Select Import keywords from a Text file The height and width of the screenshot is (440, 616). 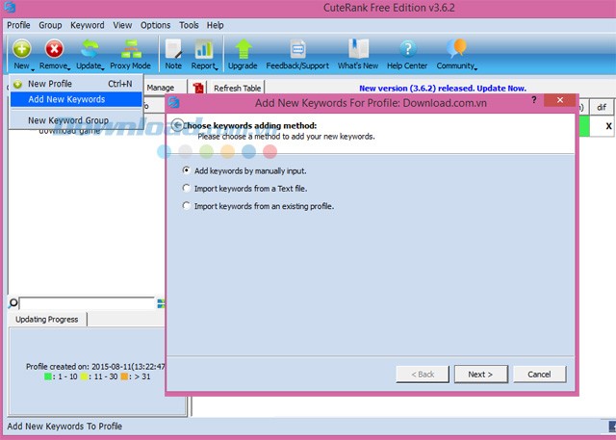coord(187,188)
